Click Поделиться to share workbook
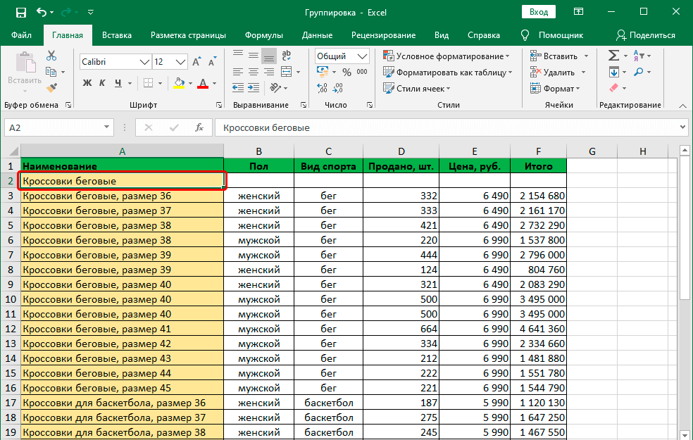The height and width of the screenshot is (440, 693). tap(646, 35)
